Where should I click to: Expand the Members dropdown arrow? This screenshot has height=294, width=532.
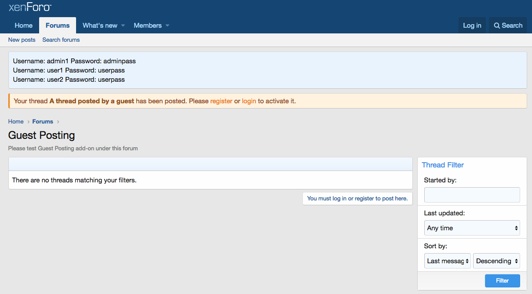[168, 25]
